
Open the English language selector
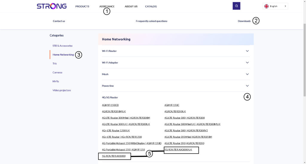275,6
